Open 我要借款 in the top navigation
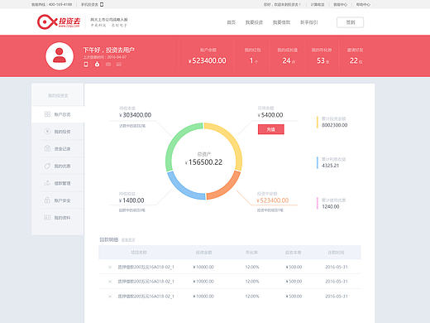The height and width of the screenshot is (323, 430). [x=281, y=22]
